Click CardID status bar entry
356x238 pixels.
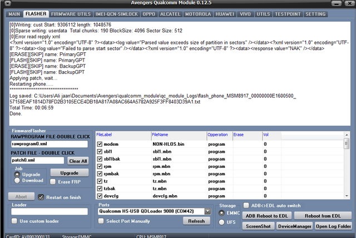point(28,236)
